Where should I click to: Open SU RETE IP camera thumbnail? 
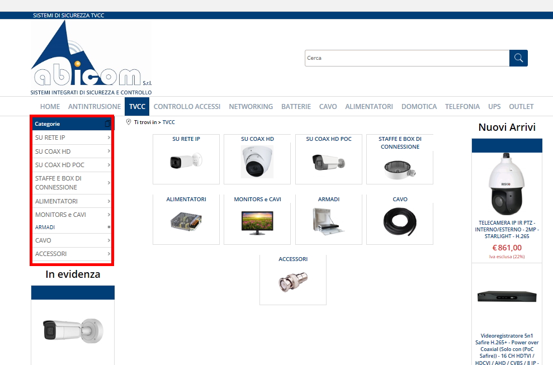tap(186, 162)
